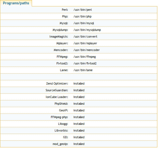Select the Lame path /usr/bin/lame
The width and height of the screenshot is (160, 153).
[83, 70]
